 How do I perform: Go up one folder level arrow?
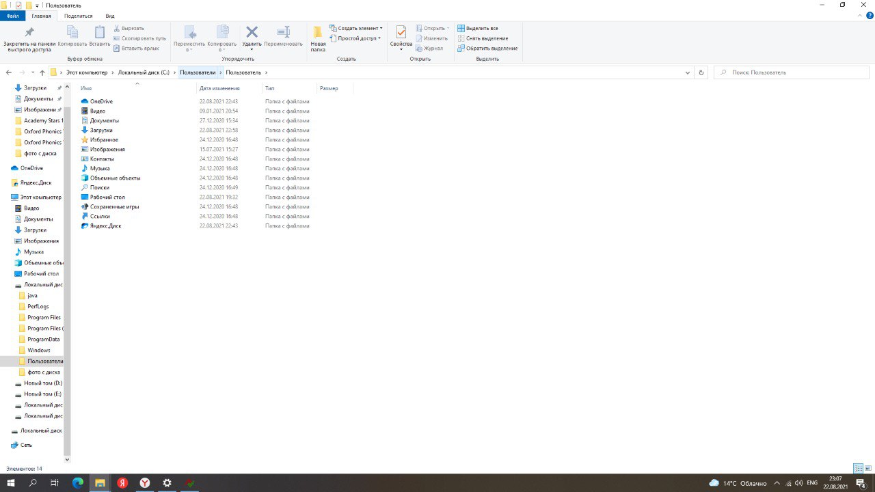pos(42,72)
